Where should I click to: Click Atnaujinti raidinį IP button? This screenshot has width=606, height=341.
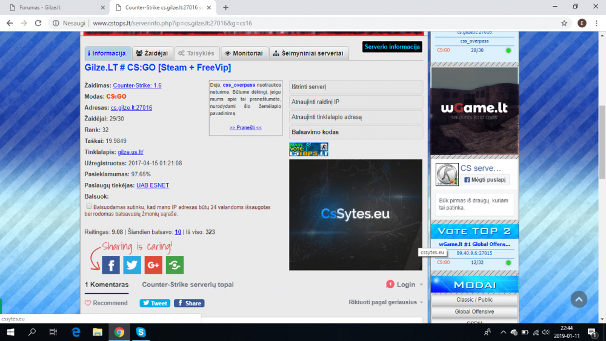pyautogui.click(x=356, y=102)
